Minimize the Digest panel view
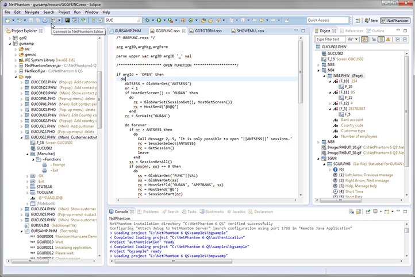 (398, 30)
